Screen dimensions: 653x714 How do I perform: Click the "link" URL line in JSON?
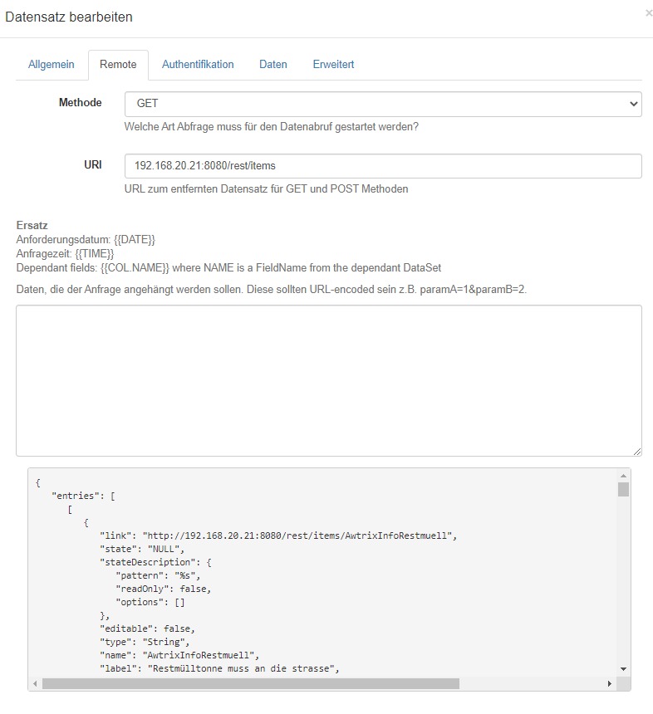coord(278,535)
